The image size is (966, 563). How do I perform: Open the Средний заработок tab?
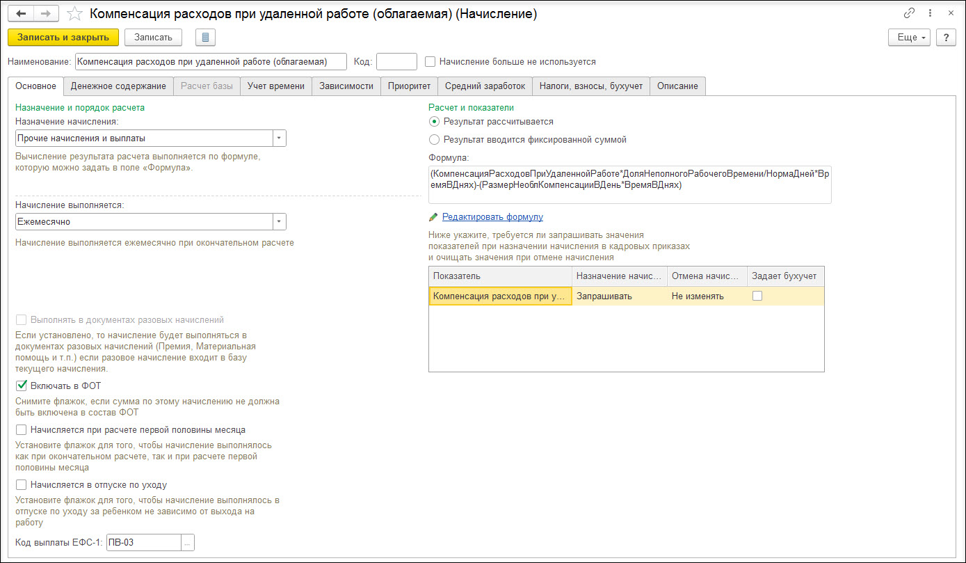coord(485,86)
